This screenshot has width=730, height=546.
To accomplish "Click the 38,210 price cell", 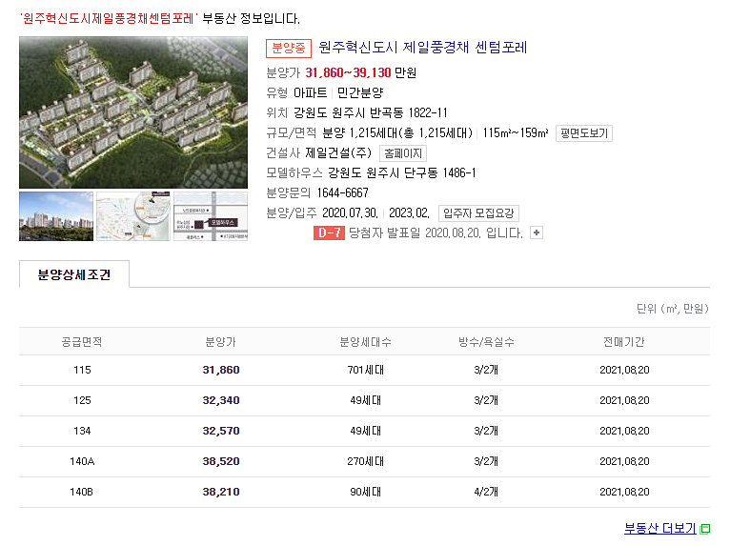I will click(x=221, y=492).
